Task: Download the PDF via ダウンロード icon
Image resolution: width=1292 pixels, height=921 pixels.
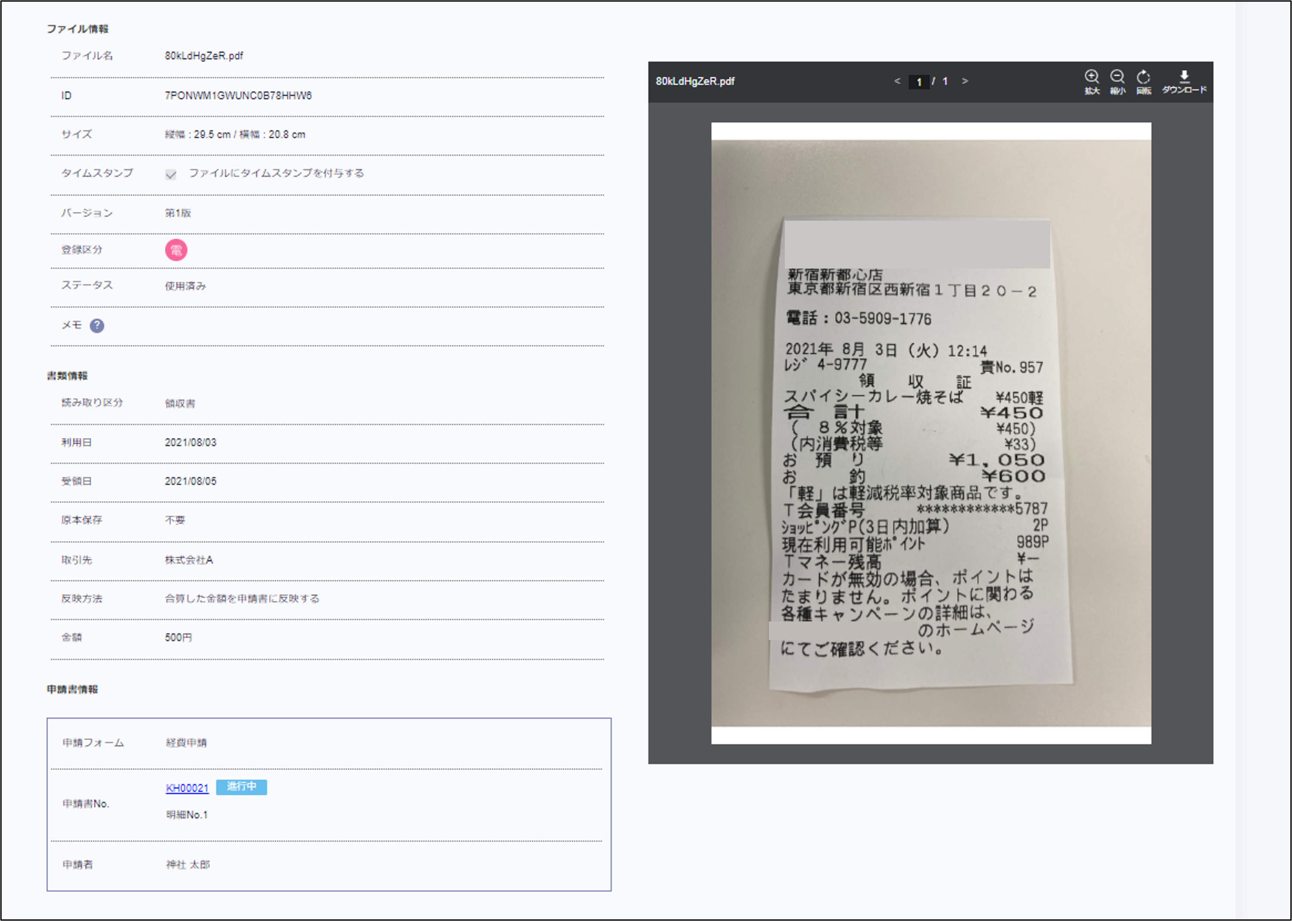Action: (1184, 77)
